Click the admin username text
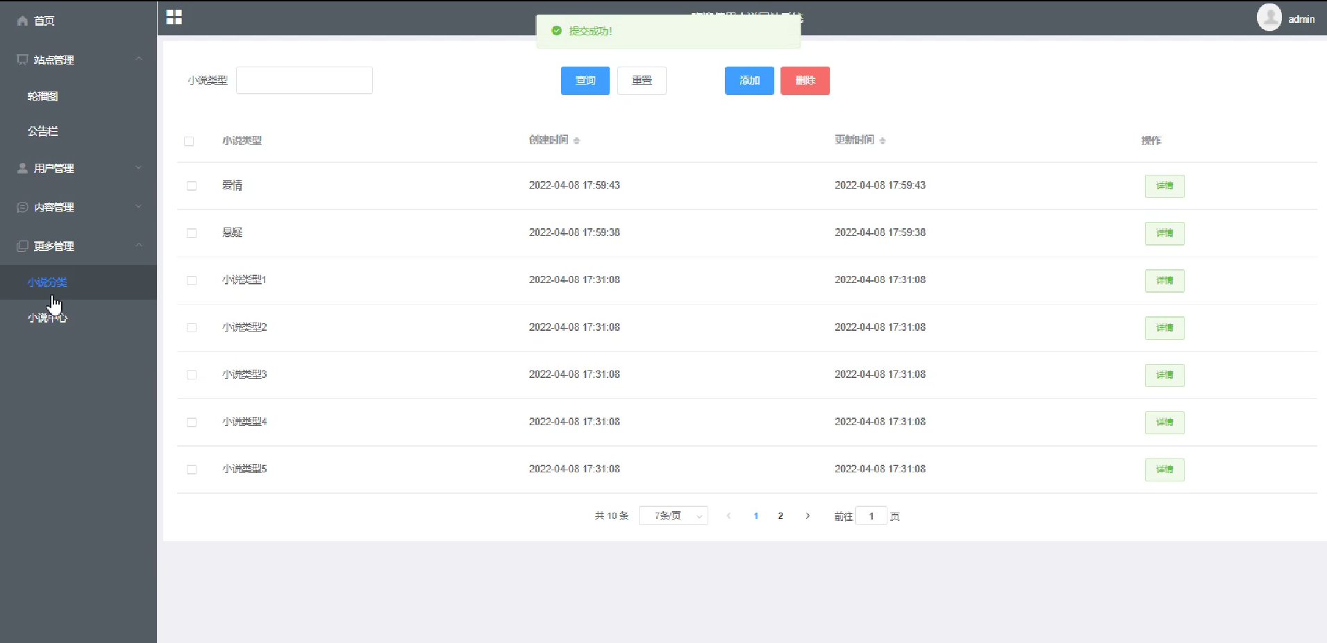Viewport: 1327px width, 643px height. coord(1301,19)
